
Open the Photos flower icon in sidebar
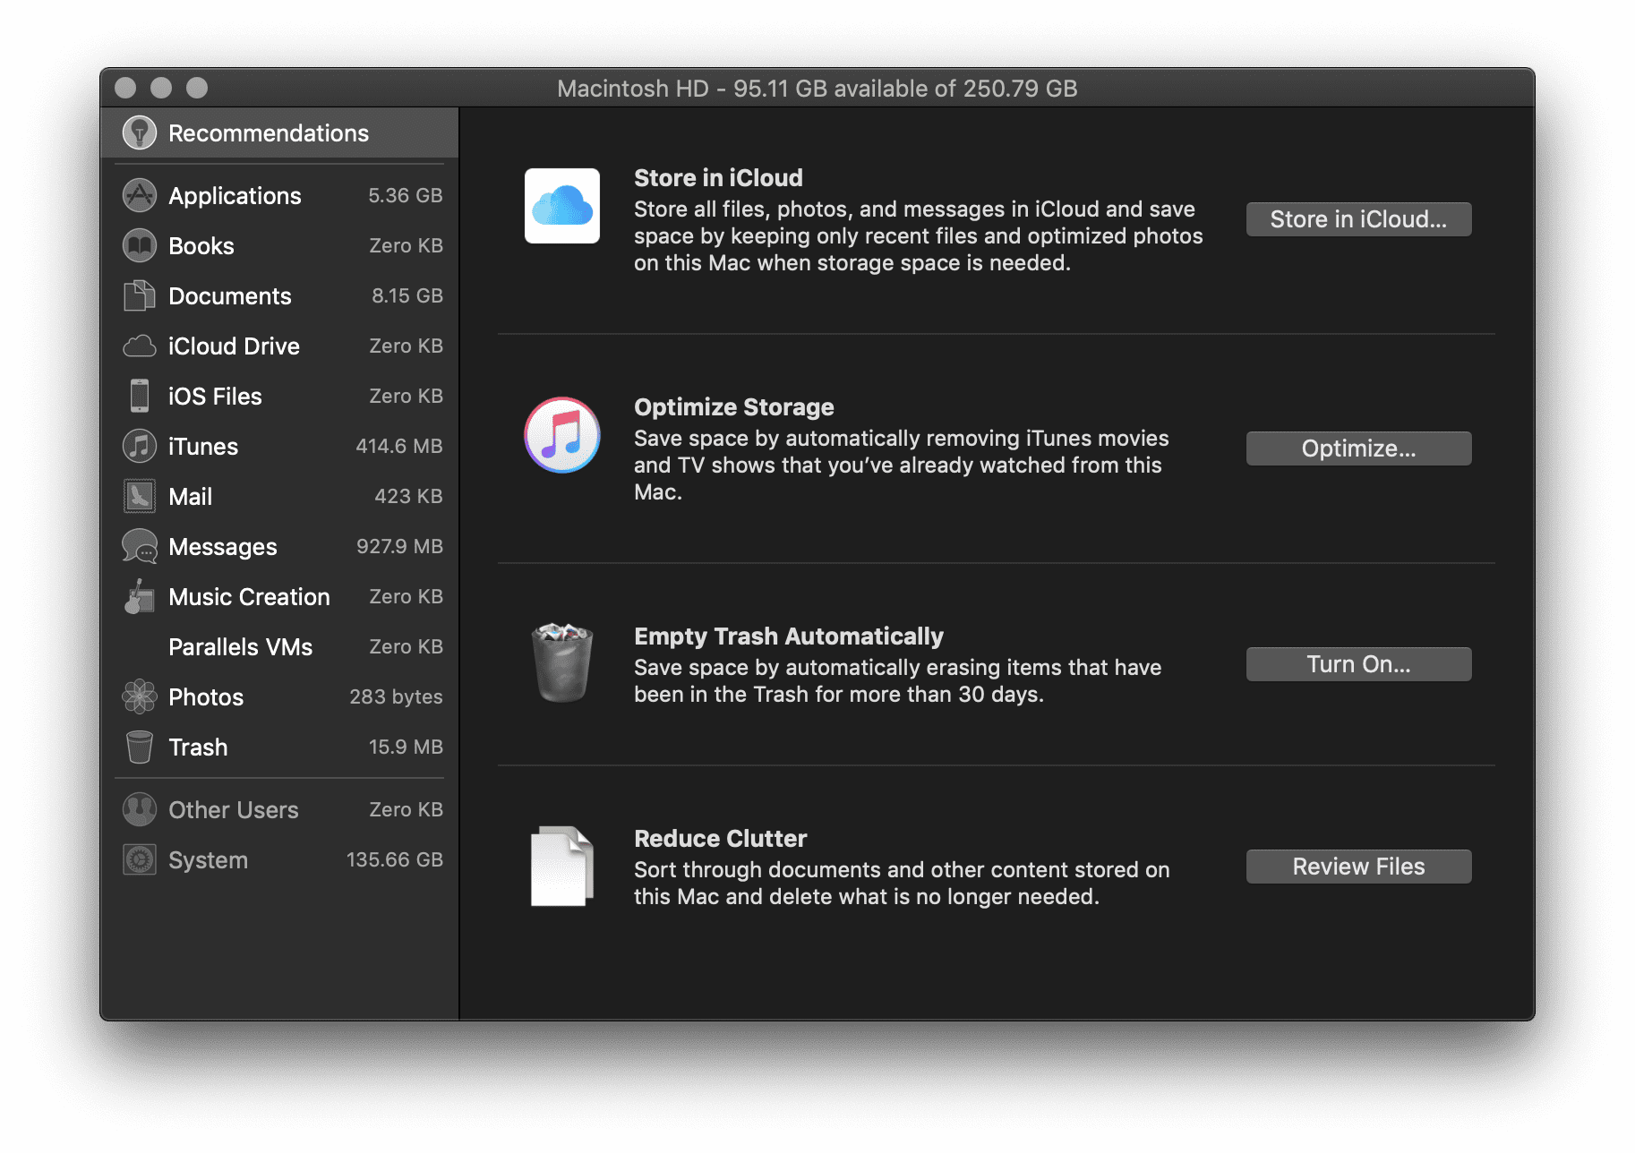[x=140, y=696]
